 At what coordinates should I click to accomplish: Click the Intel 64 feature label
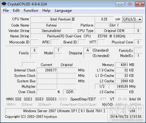coord(135,99)
